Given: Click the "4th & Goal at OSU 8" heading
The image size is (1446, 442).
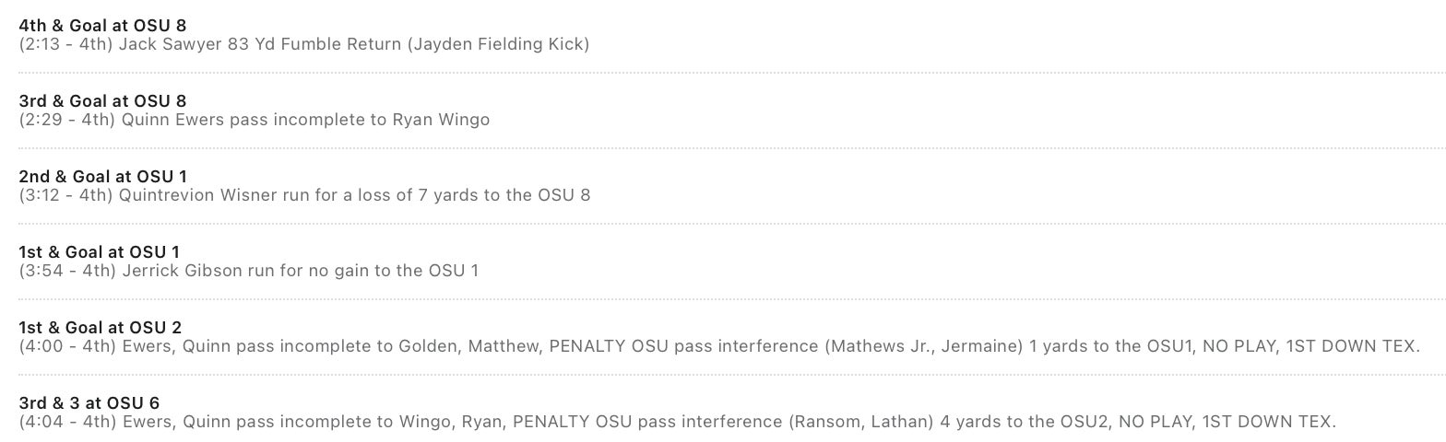Looking at the screenshot, I should (x=102, y=26).
